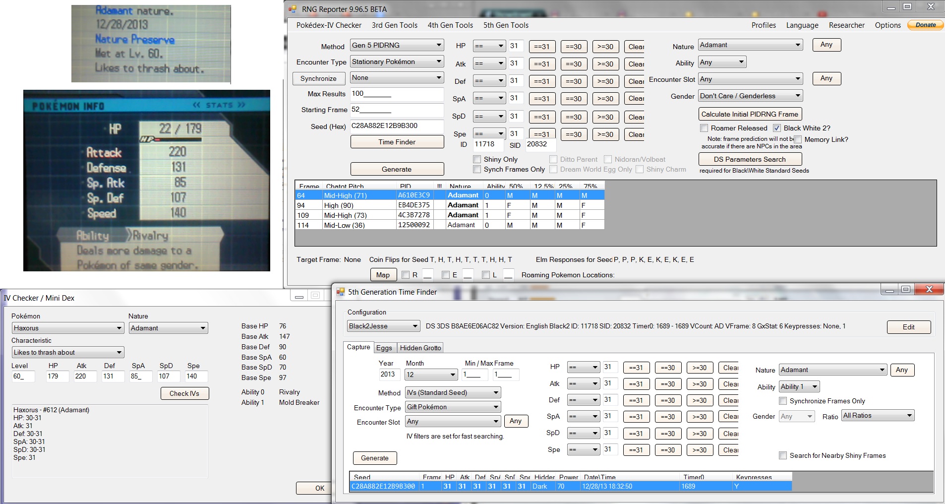Open the Profiles menu
This screenshot has width=945, height=504.
[x=764, y=25]
